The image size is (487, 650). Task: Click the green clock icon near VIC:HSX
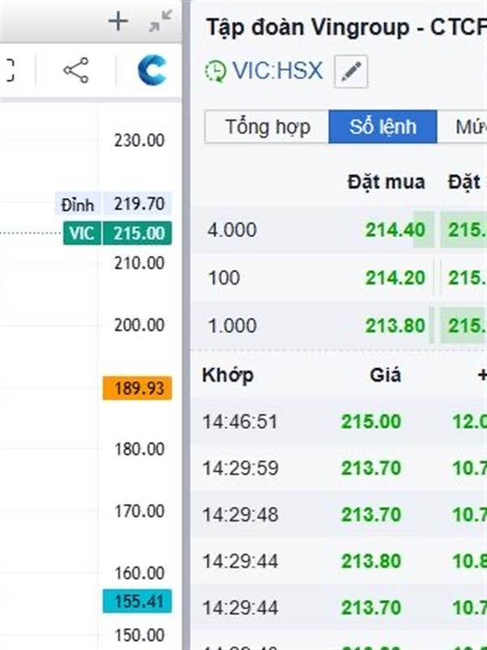click(x=216, y=71)
